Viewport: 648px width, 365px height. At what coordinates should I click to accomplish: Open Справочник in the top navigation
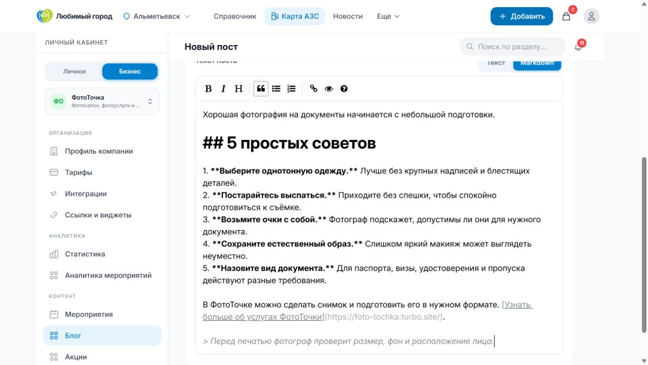(x=235, y=16)
